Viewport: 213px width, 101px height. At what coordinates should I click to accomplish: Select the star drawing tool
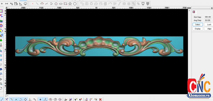point(70,4)
